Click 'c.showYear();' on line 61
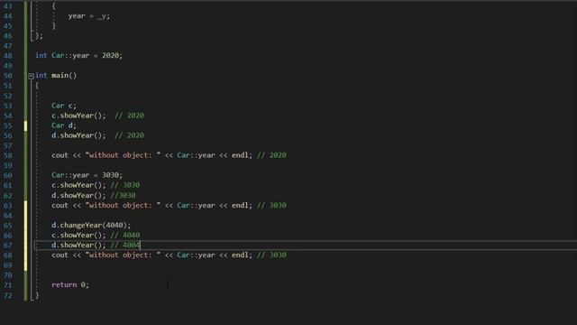The height and width of the screenshot is (325, 577). click(x=78, y=185)
